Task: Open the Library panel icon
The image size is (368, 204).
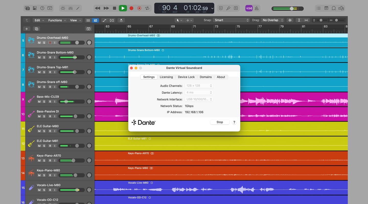Action: (27, 8)
